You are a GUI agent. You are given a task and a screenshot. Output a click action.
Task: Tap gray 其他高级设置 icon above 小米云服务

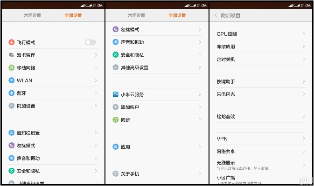pyautogui.click(x=116, y=67)
